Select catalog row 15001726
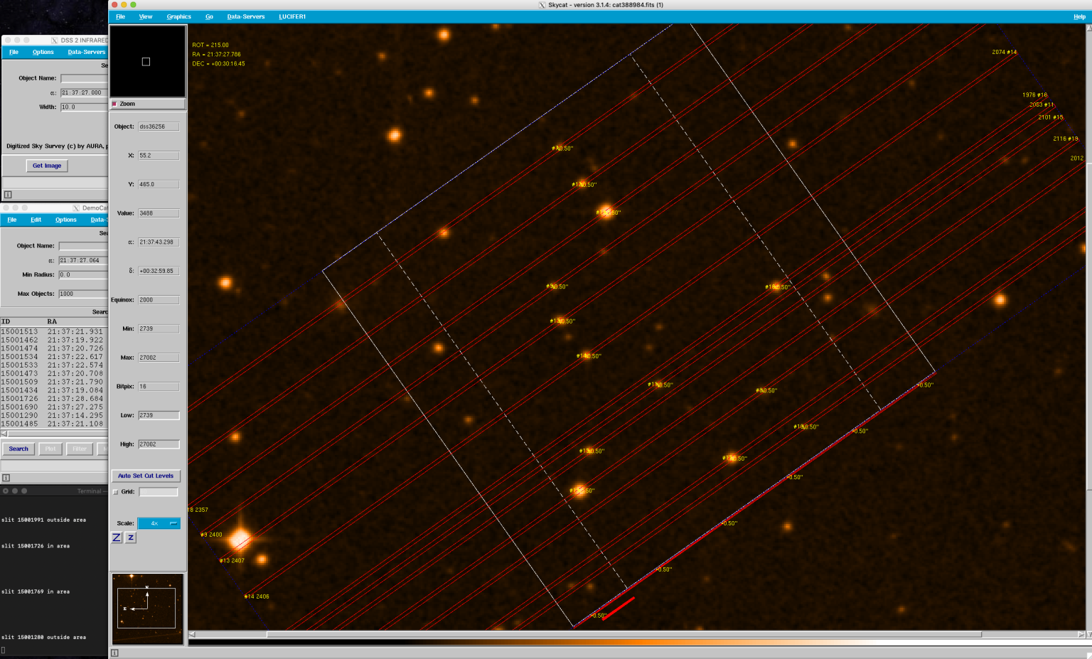The width and height of the screenshot is (1092, 659). pos(54,399)
